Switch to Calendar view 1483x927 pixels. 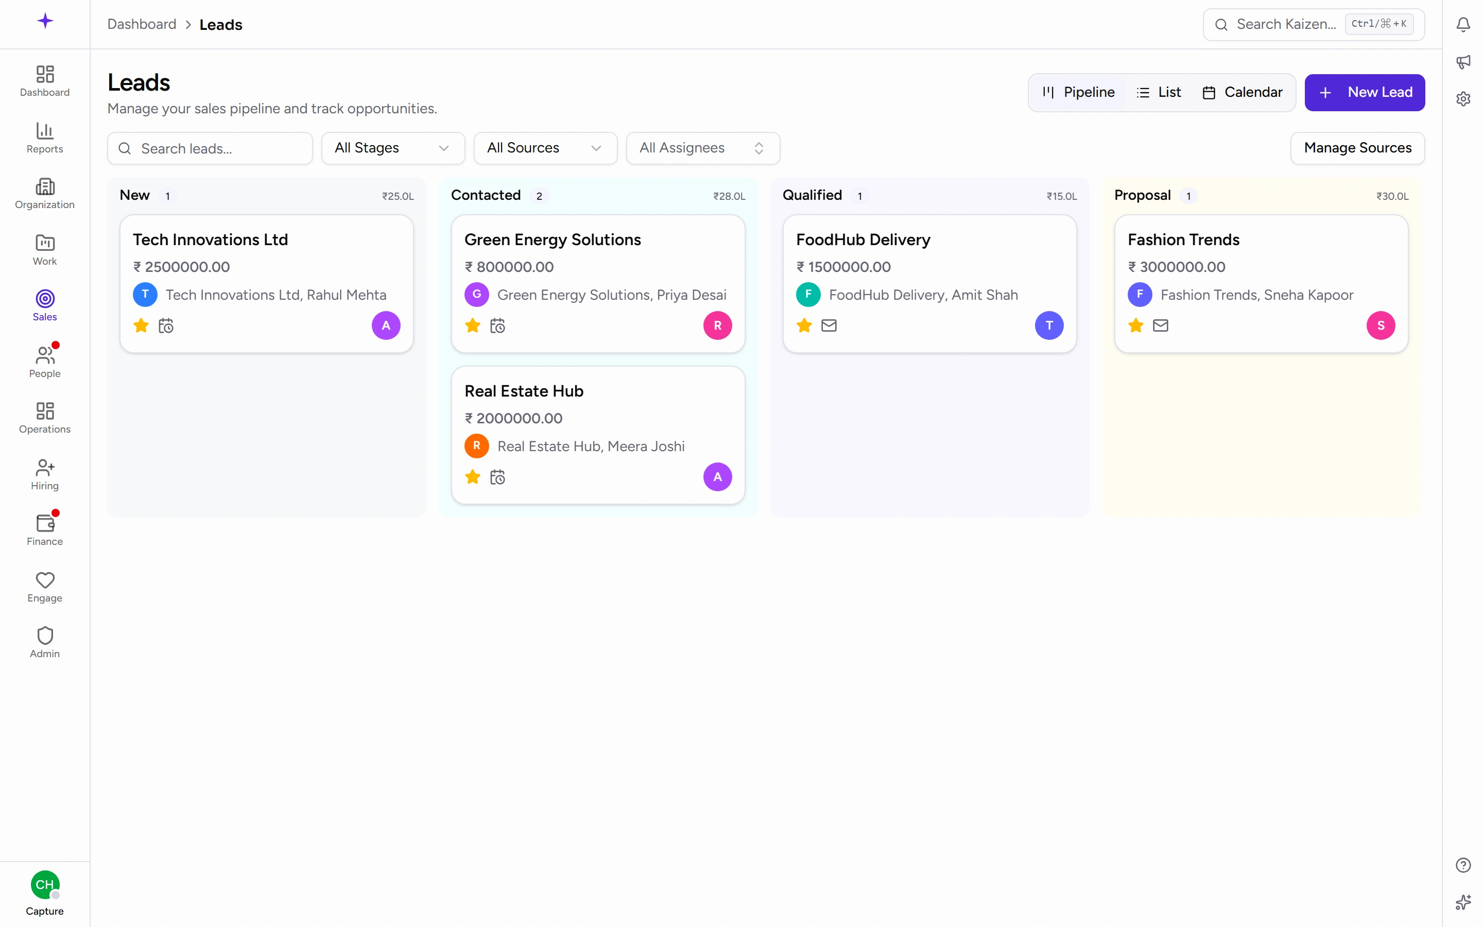pos(1242,93)
